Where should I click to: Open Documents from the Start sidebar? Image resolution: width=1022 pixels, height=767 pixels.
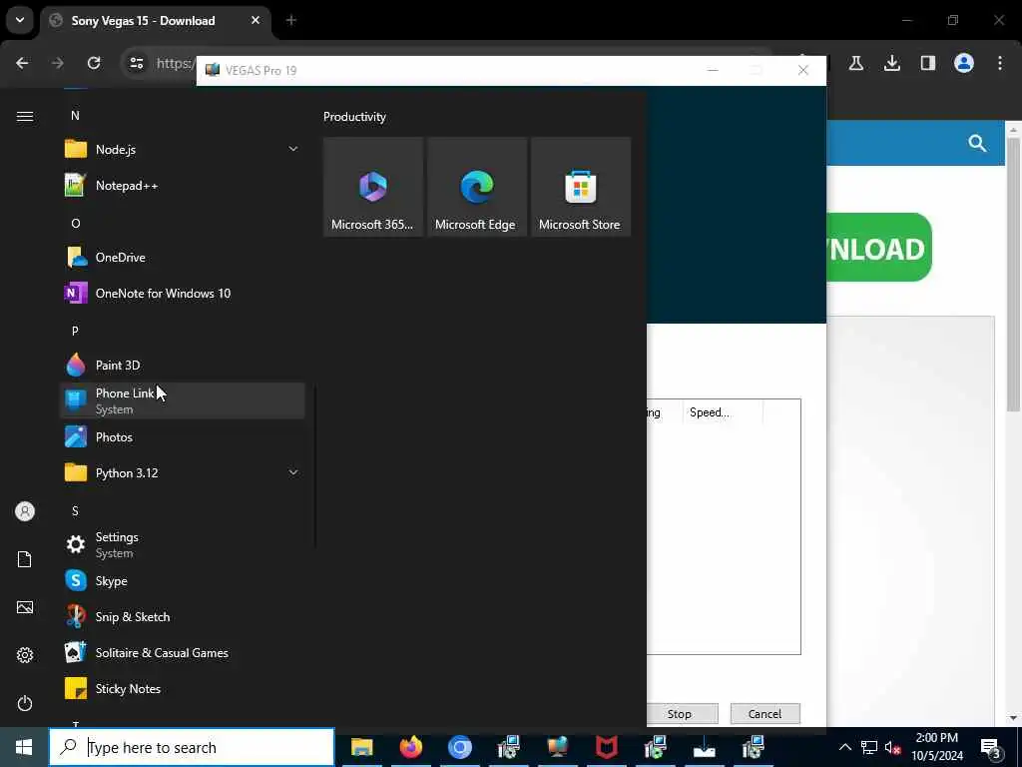tap(25, 559)
